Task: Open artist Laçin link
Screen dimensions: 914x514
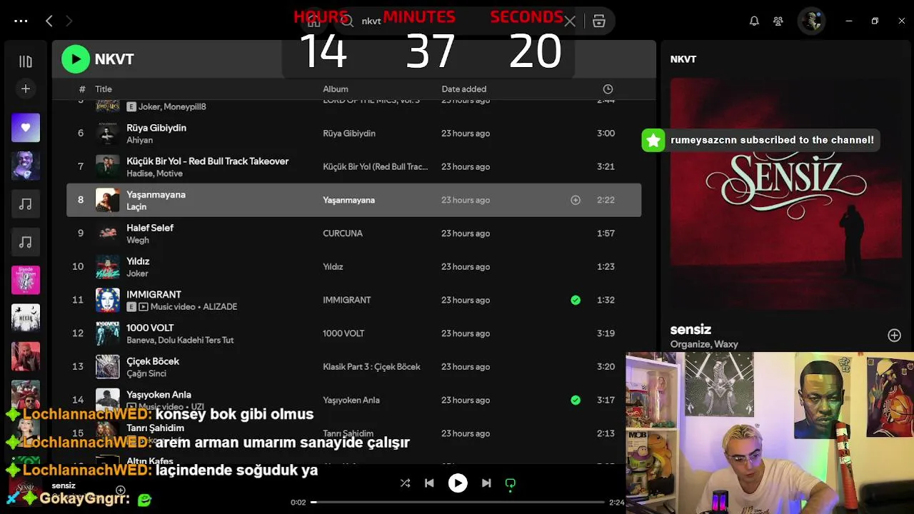Action: (x=136, y=207)
